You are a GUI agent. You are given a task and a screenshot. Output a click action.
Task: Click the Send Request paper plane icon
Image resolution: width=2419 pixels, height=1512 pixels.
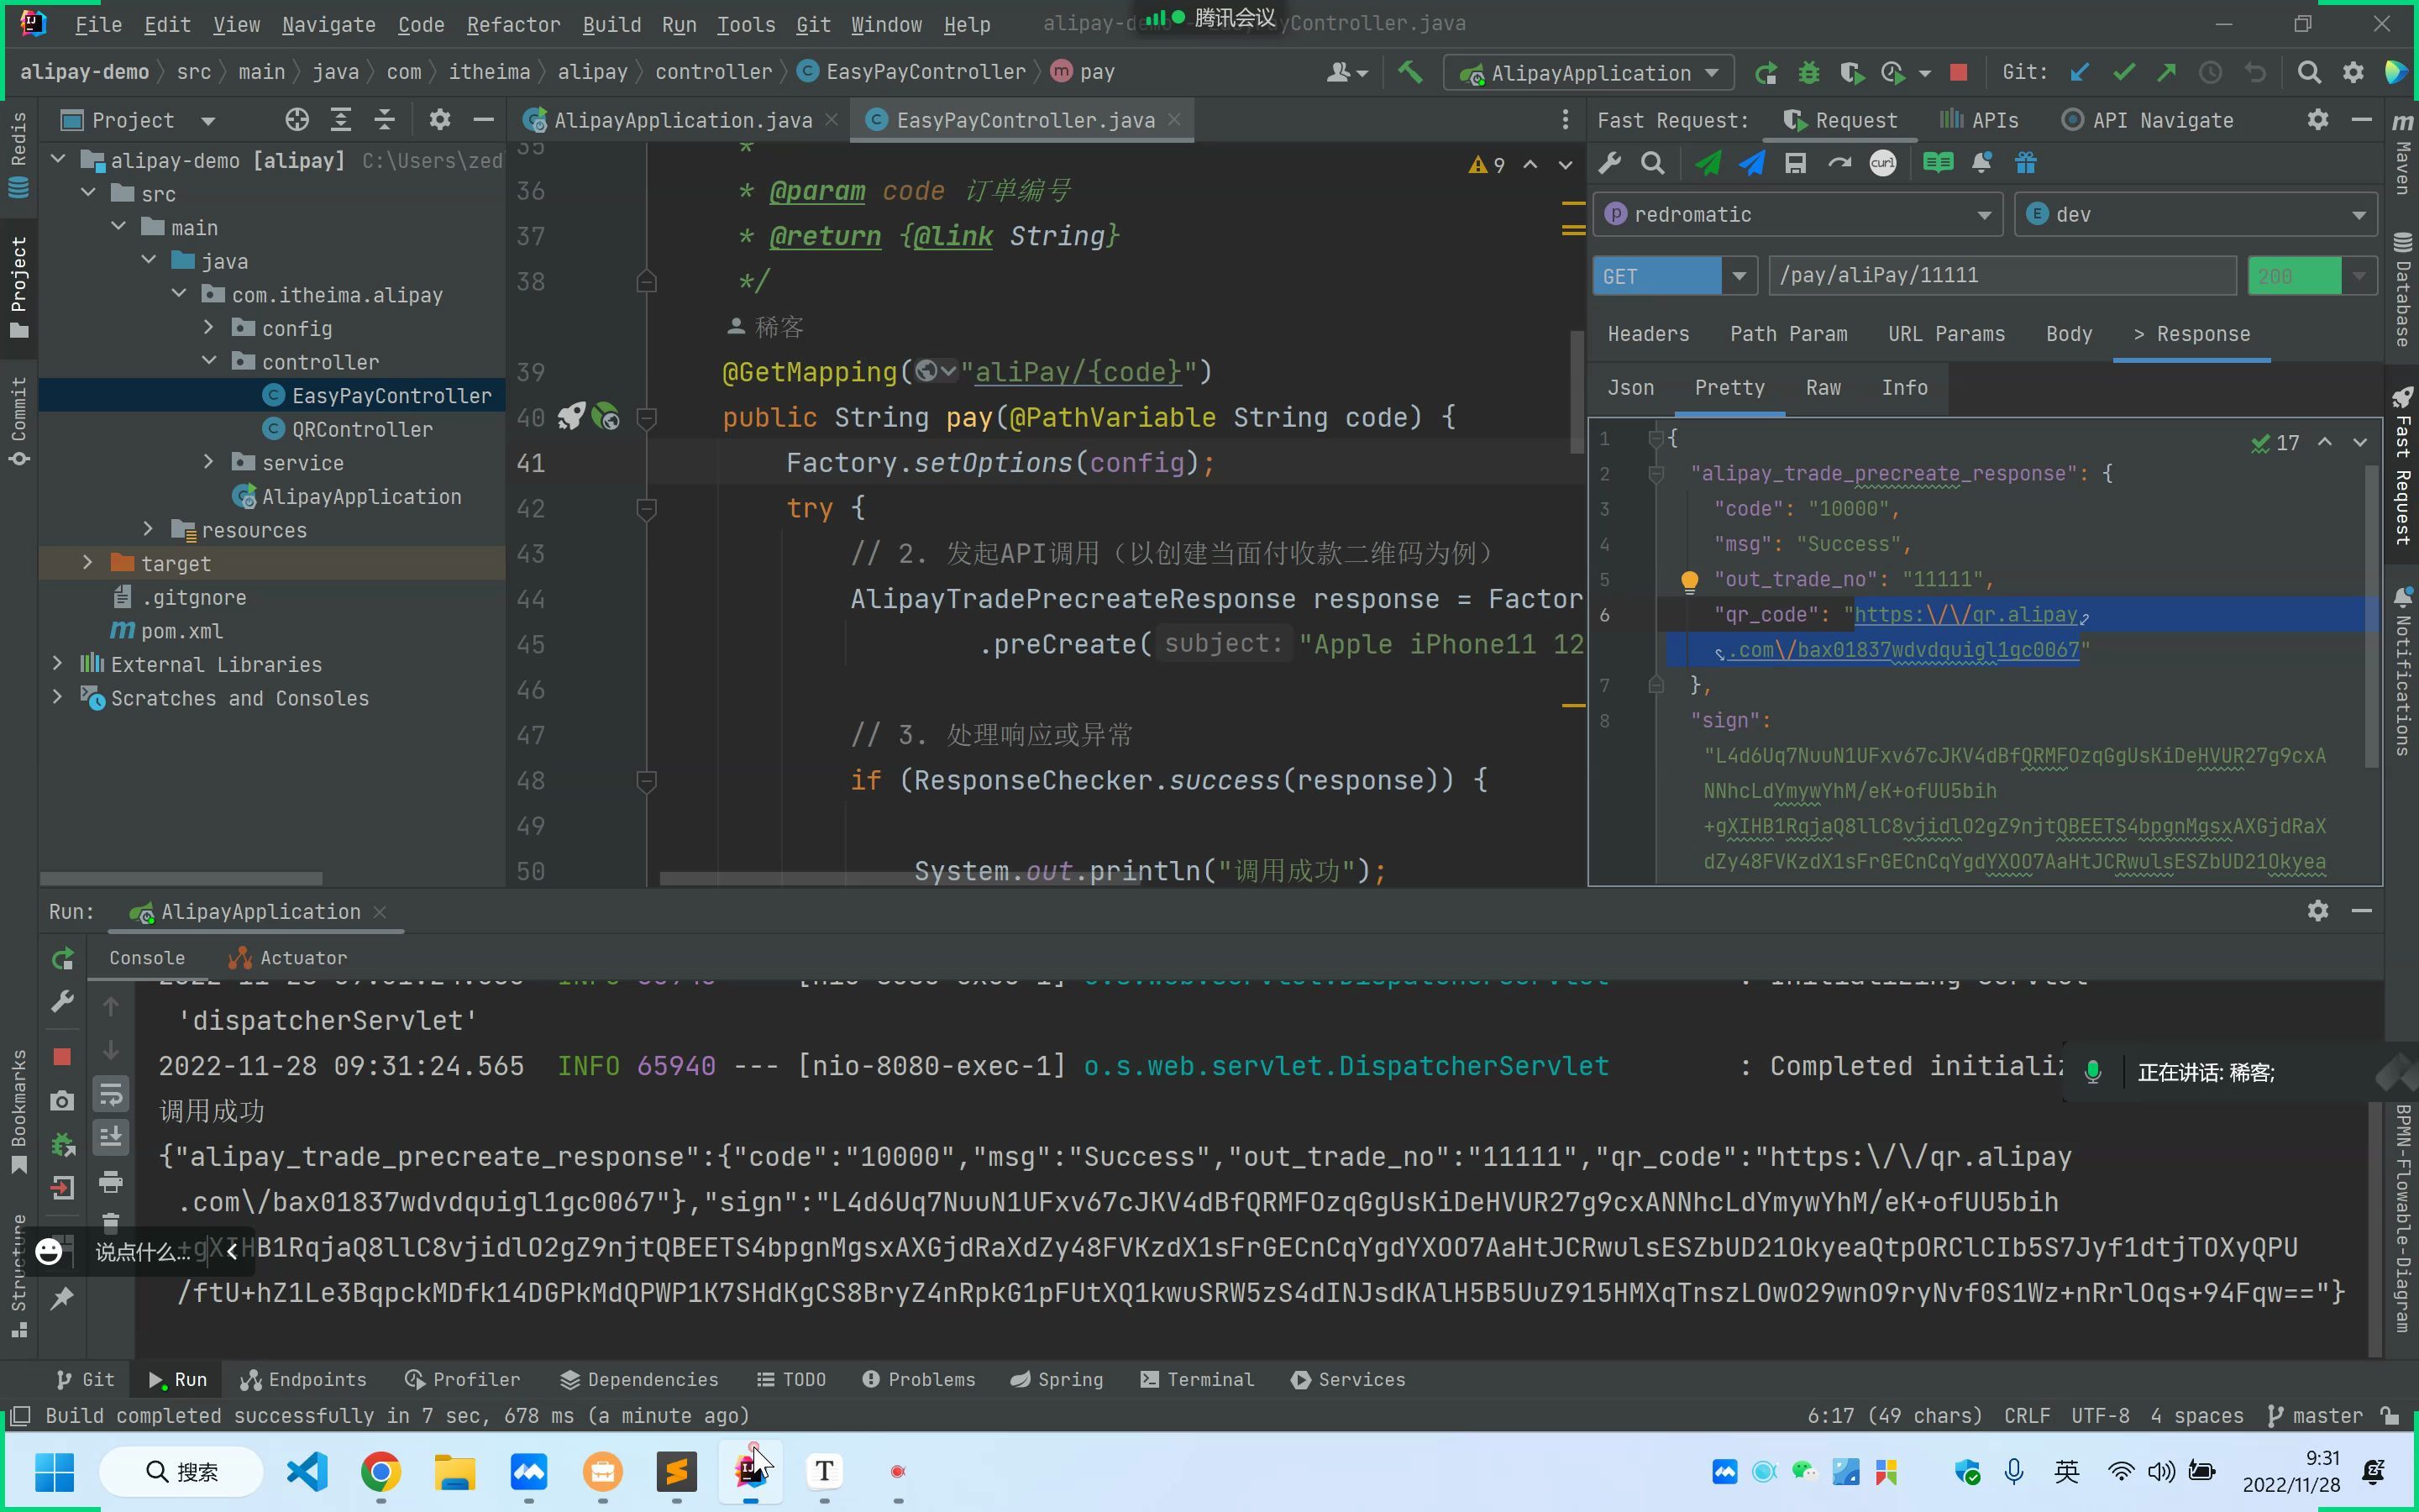(x=1708, y=163)
